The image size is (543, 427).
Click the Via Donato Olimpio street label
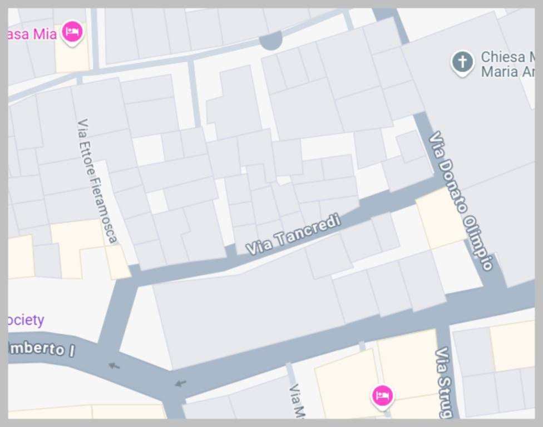[x=461, y=200]
